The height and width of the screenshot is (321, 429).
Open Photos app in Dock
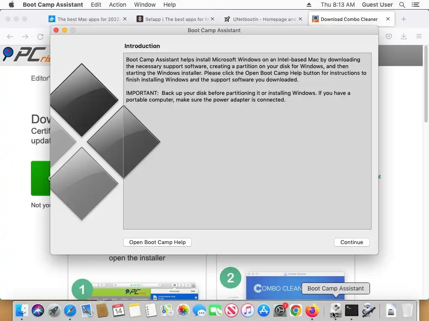click(x=183, y=311)
